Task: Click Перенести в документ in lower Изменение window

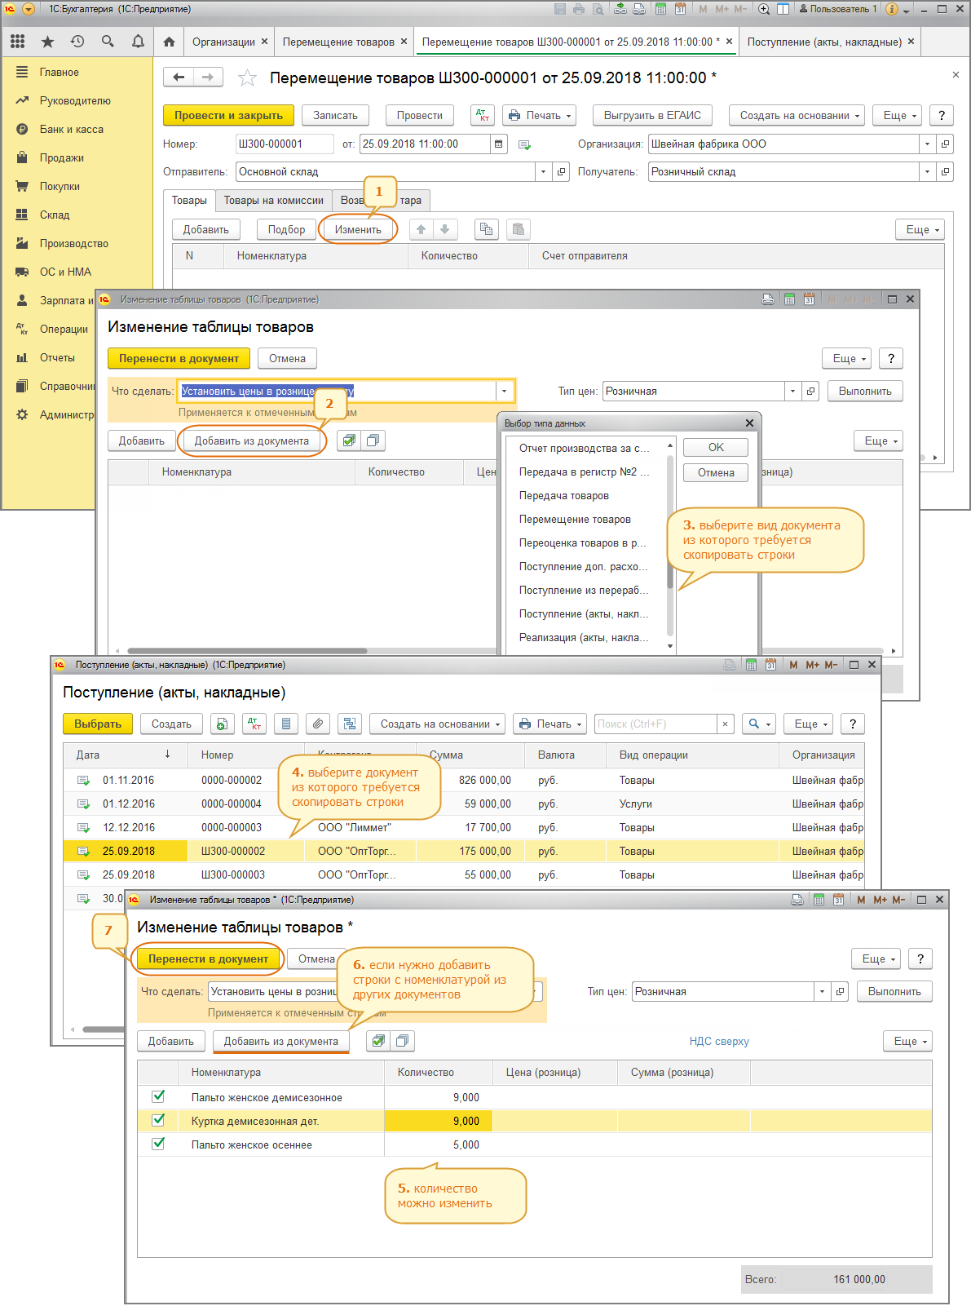Action: point(208,959)
